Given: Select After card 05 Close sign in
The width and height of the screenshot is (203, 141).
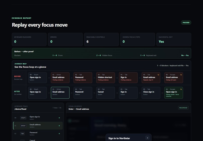Looking at the screenshot, I should 151,93.
